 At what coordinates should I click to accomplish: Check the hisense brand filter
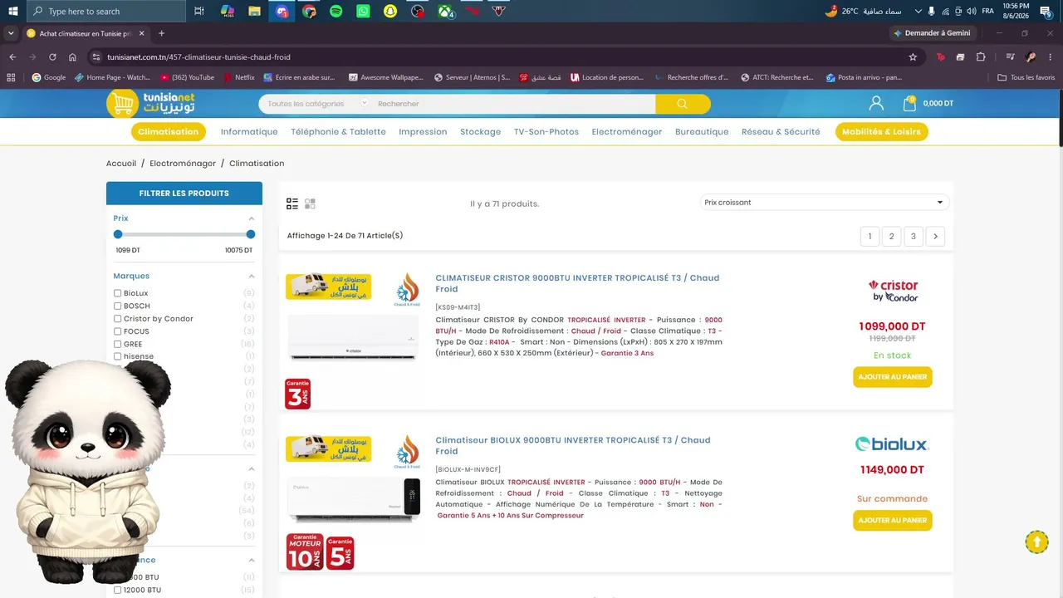pos(118,356)
